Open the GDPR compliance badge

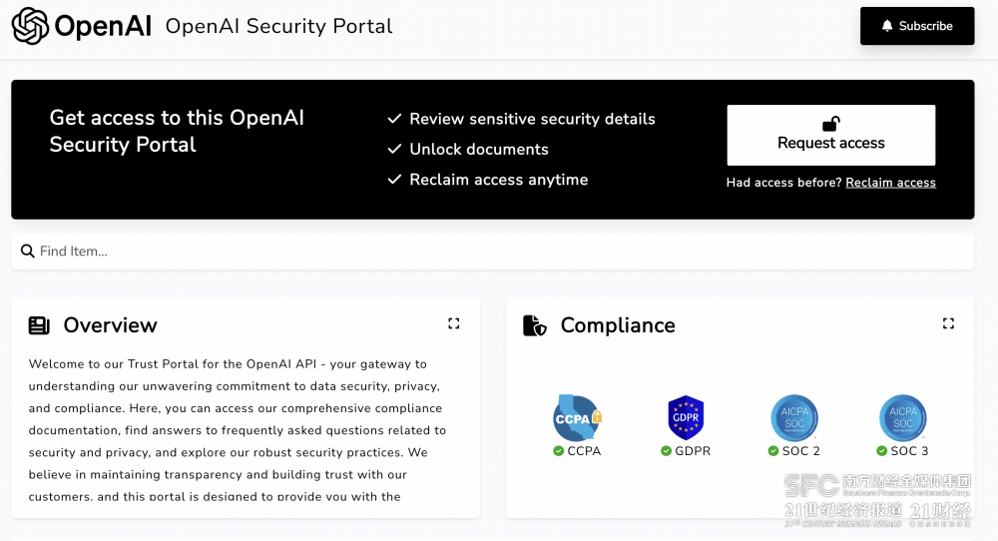[x=686, y=418]
